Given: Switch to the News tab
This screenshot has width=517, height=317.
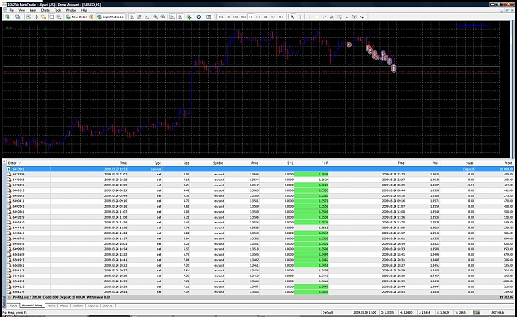Looking at the screenshot, I should point(51,305).
